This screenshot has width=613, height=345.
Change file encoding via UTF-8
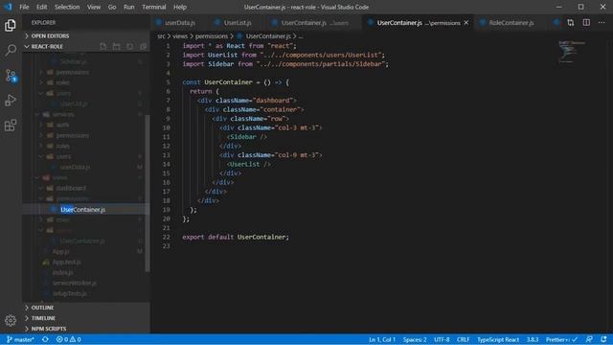click(442, 339)
